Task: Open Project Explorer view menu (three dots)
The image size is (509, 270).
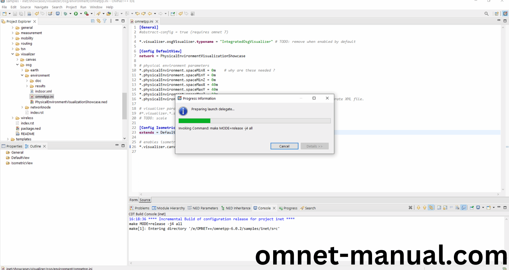Action: click(111, 21)
